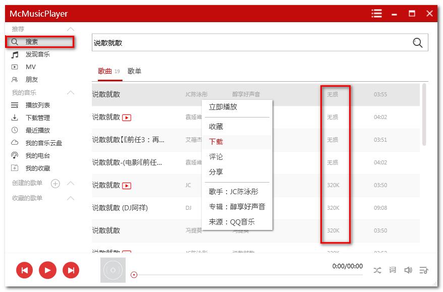This screenshot has height=292, width=443.
Task: Mute the volume speaker icon
Action: [408, 270]
